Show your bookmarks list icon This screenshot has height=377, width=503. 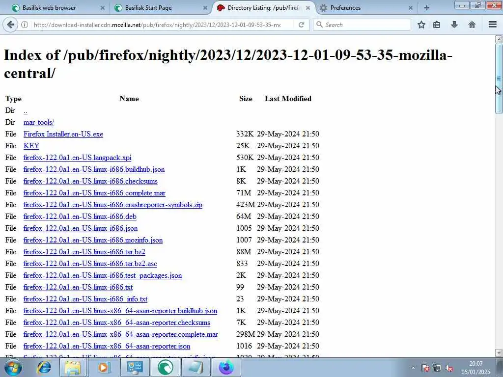(x=437, y=25)
